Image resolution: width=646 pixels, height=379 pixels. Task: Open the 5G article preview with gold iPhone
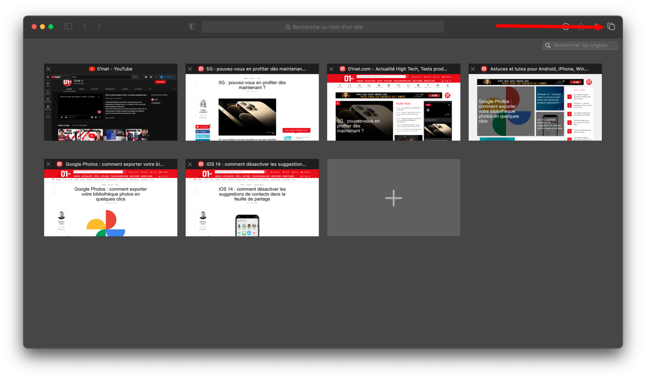click(252, 107)
